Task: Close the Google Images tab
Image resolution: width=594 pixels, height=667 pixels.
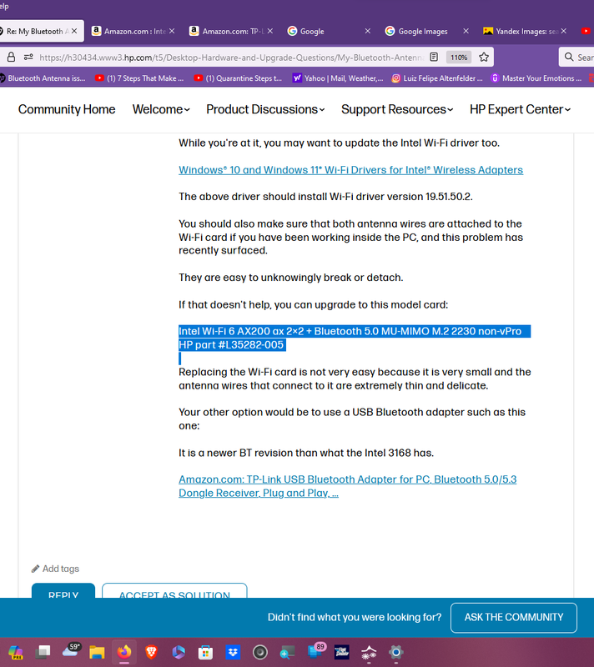Action: [466, 31]
